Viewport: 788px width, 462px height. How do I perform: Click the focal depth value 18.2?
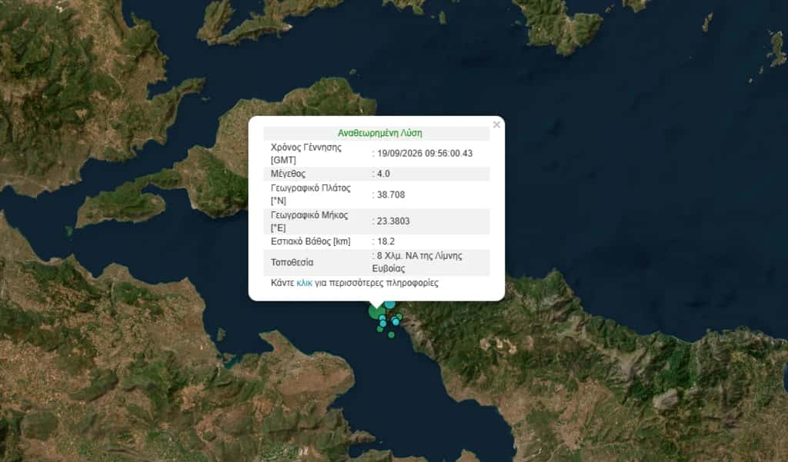click(x=386, y=241)
